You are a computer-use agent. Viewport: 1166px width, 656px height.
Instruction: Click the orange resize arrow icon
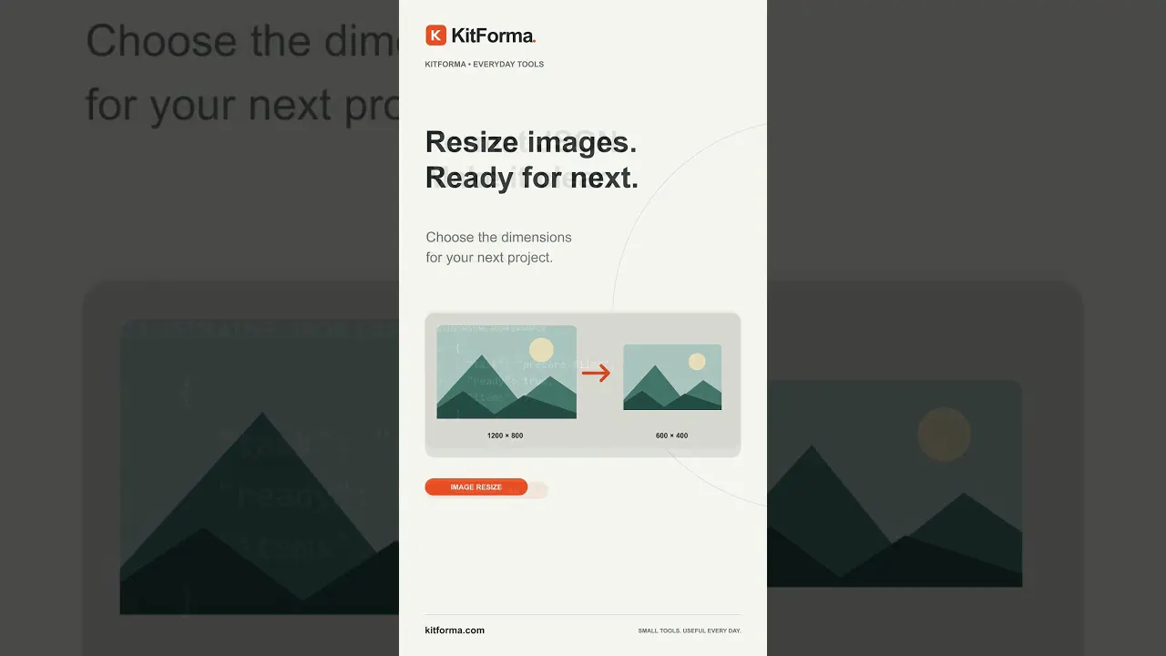[596, 372]
